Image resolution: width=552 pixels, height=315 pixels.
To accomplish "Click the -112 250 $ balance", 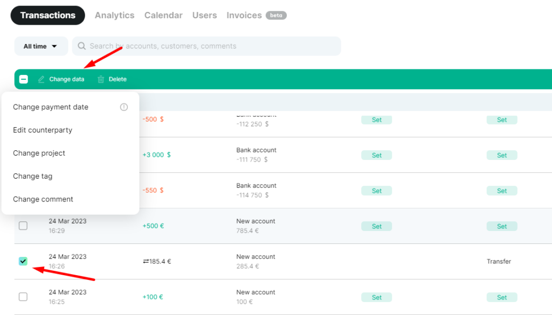I will click(252, 124).
